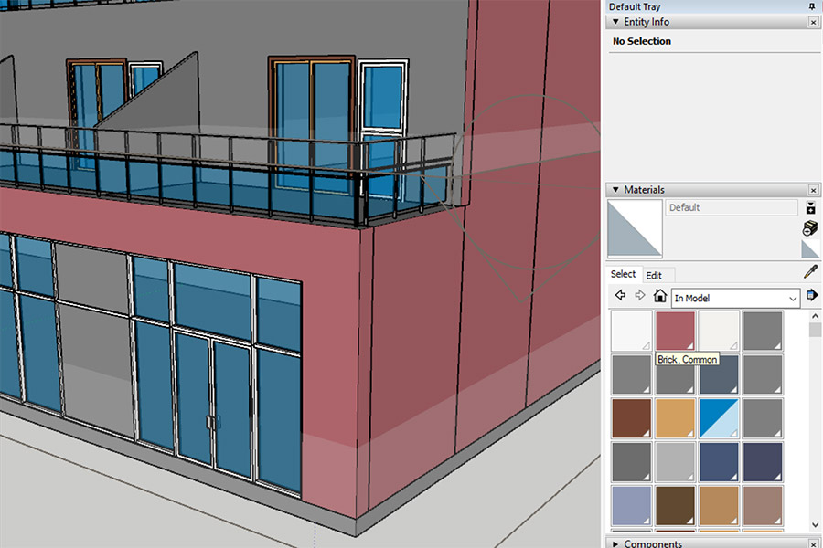
Task: Collapse the Materials panel
Action: (x=615, y=190)
